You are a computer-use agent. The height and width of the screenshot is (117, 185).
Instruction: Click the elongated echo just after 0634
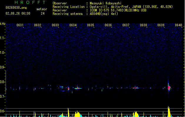(x=78, y=88)
